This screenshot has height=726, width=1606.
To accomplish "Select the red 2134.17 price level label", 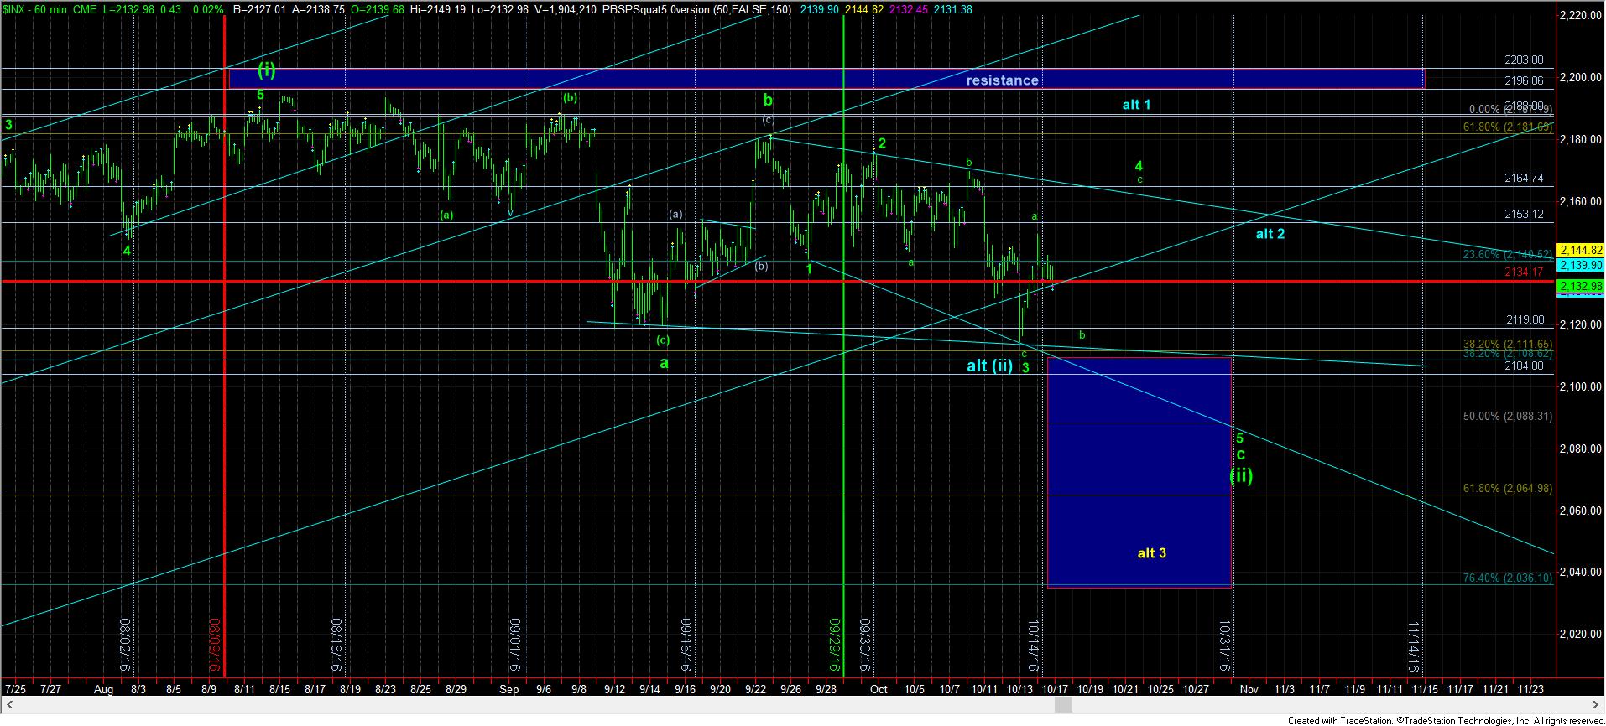I will [1524, 272].
